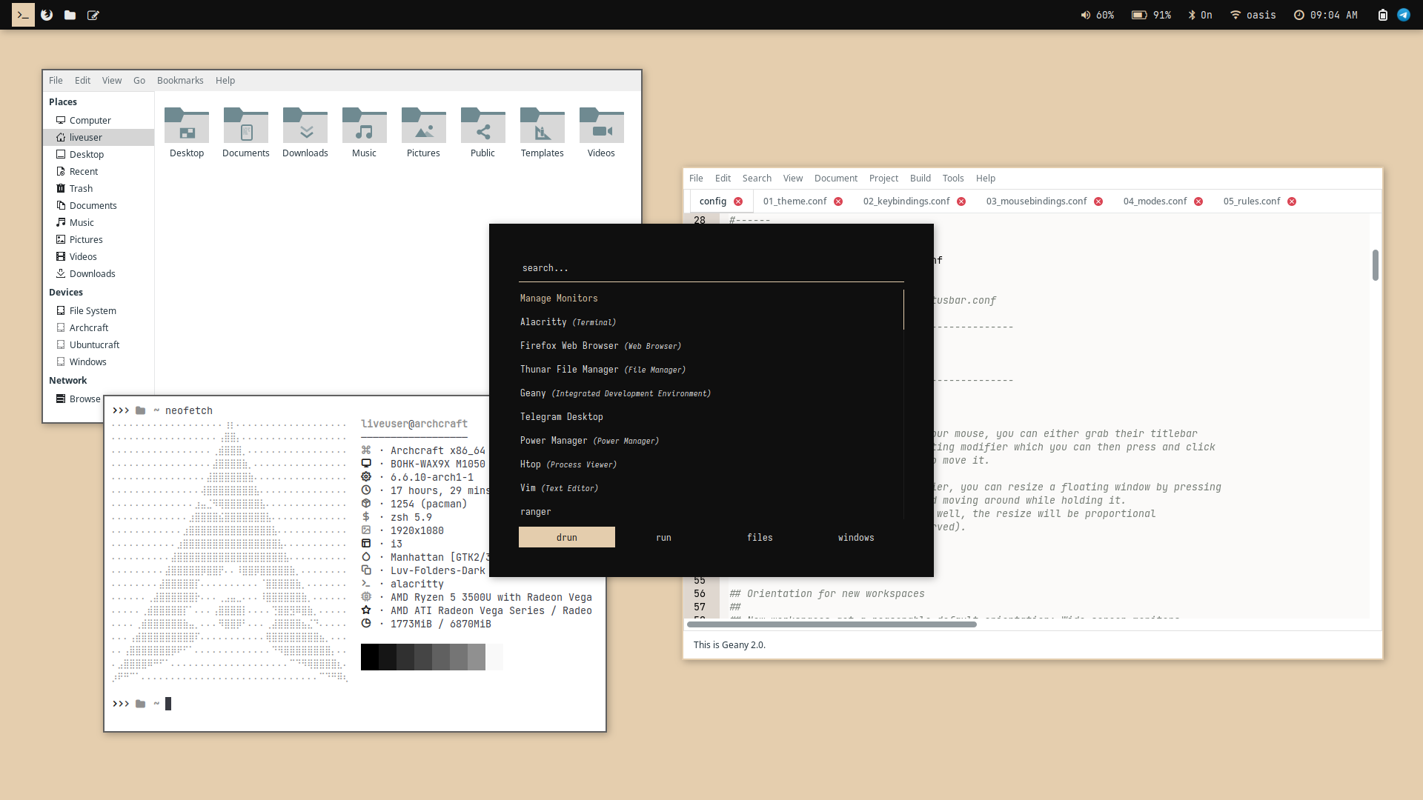1423x800 pixels.
Task: Open Bookmarks menu in file manager
Action: coord(180,81)
